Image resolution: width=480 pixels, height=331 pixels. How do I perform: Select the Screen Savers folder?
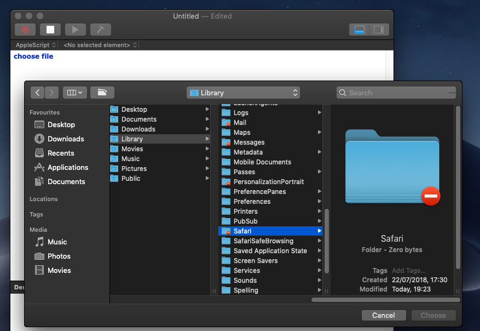click(255, 261)
